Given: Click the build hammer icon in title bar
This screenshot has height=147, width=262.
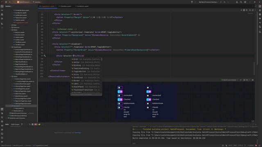Looking at the screenshot, I should point(192,2).
